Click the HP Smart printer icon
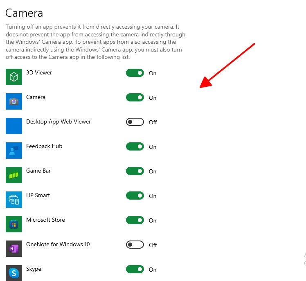The image size is (306, 281). pyautogui.click(x=14, y=200)
